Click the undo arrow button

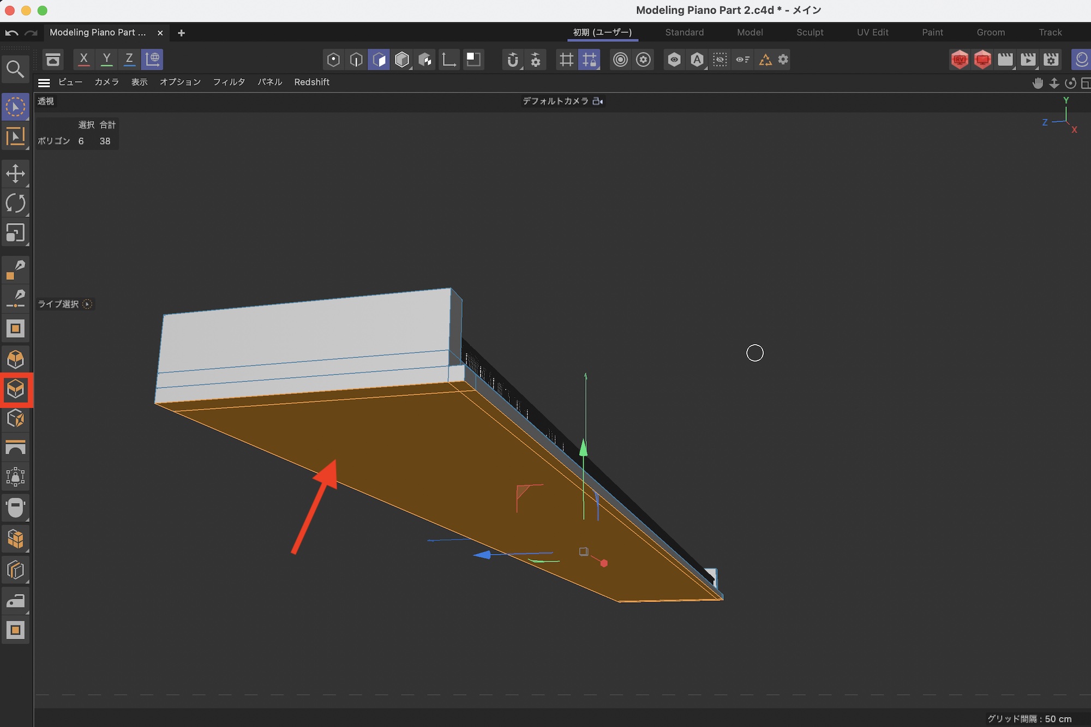coord(11,33)
